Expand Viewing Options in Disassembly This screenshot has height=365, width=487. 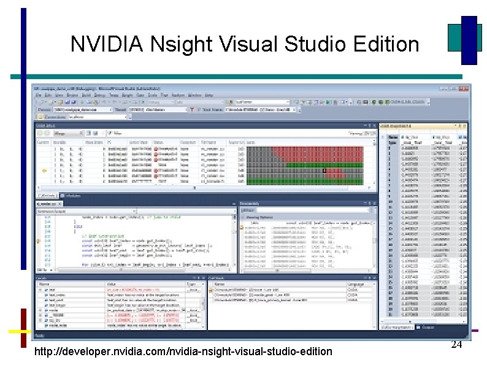tap(242, 217)
